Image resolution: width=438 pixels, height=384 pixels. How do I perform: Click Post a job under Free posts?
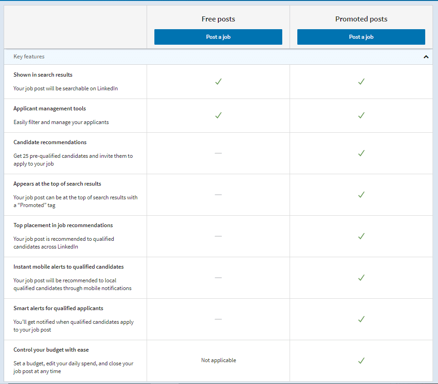218,37
